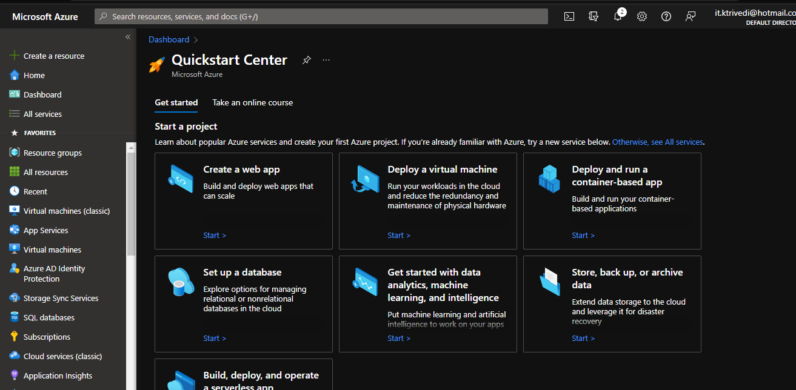This screenshot has width=796, height=390.
Task: Click the Dashboard breadcrumb link
Action: click(169, 39)
